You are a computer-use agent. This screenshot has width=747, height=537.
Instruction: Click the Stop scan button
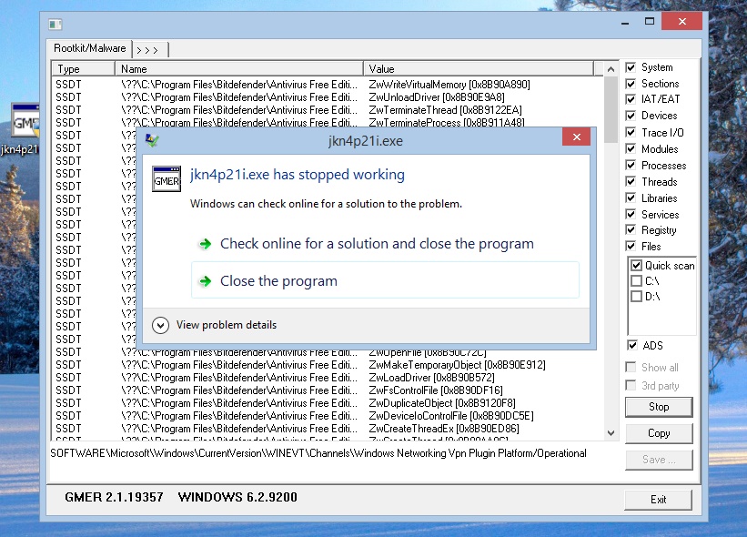pyautogui.click(x=659, y=407)
